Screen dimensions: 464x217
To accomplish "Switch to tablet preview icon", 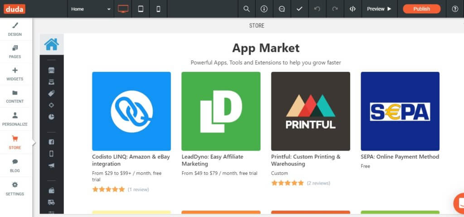I will [140, 9].
